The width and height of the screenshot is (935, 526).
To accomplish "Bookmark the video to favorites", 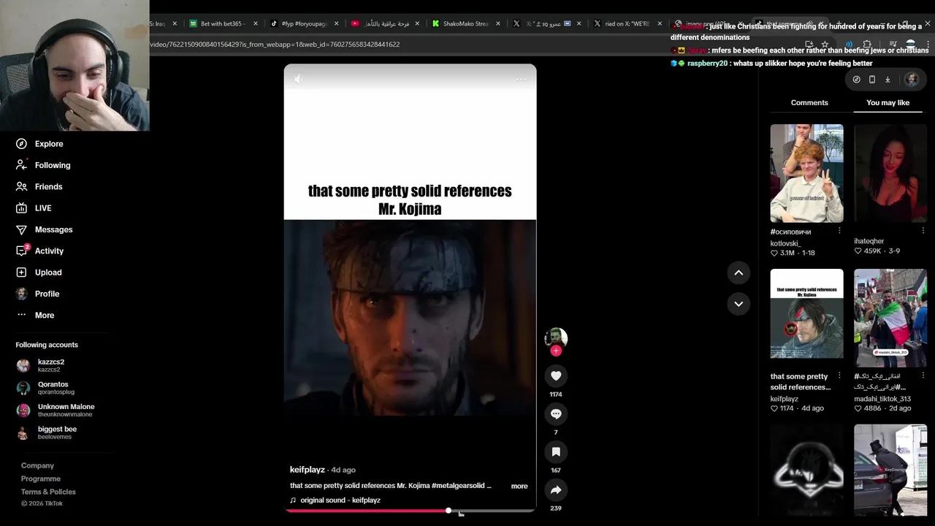I will (x=556, y=451).
